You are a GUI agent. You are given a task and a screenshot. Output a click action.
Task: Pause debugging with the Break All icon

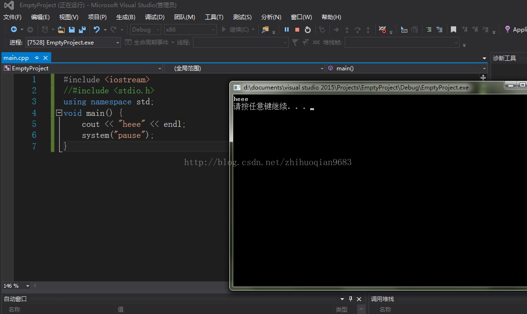(x=287, y=30)
